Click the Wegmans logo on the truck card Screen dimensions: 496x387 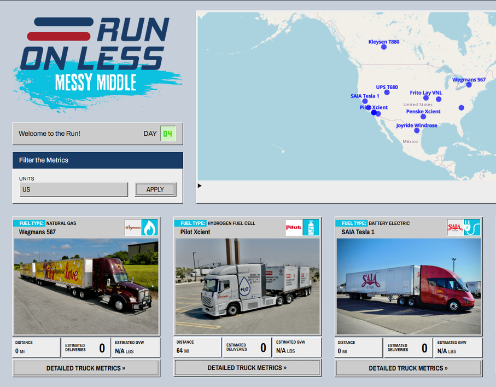(133, 227)
